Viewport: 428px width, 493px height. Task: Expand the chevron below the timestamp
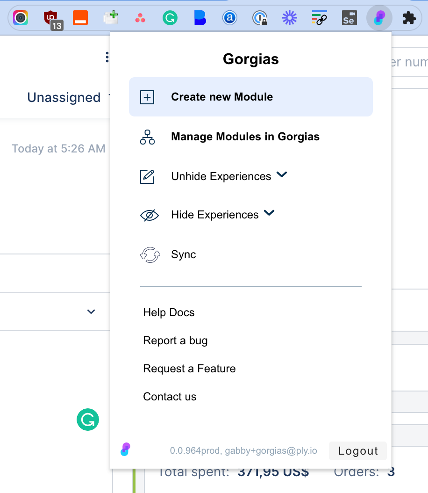[91, 312]
